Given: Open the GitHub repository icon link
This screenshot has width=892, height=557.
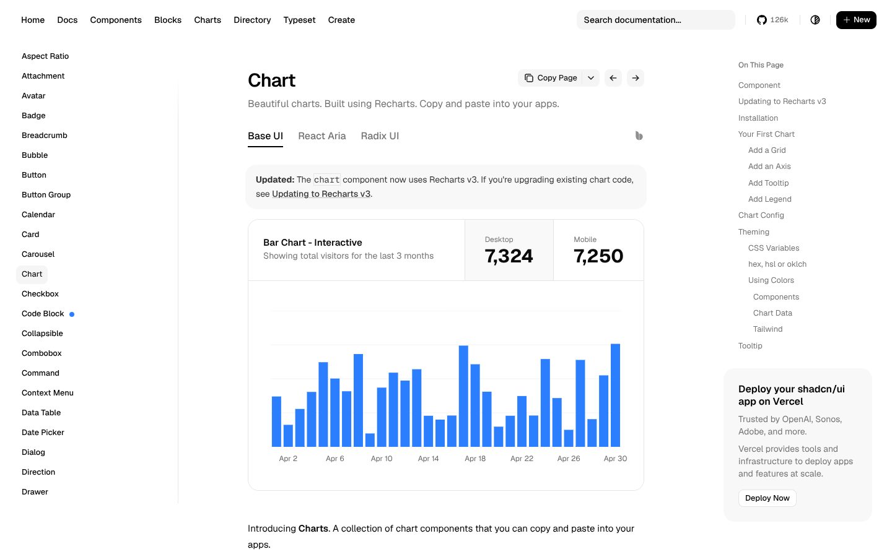Looking at the screenshot, I should pyautogui.click(x=772, y=20).
